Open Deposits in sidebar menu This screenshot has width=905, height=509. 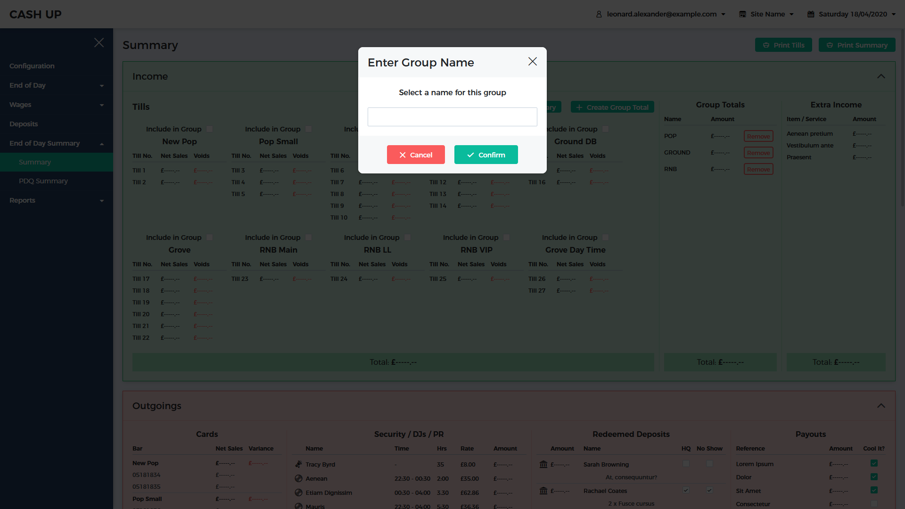point(24,124)
